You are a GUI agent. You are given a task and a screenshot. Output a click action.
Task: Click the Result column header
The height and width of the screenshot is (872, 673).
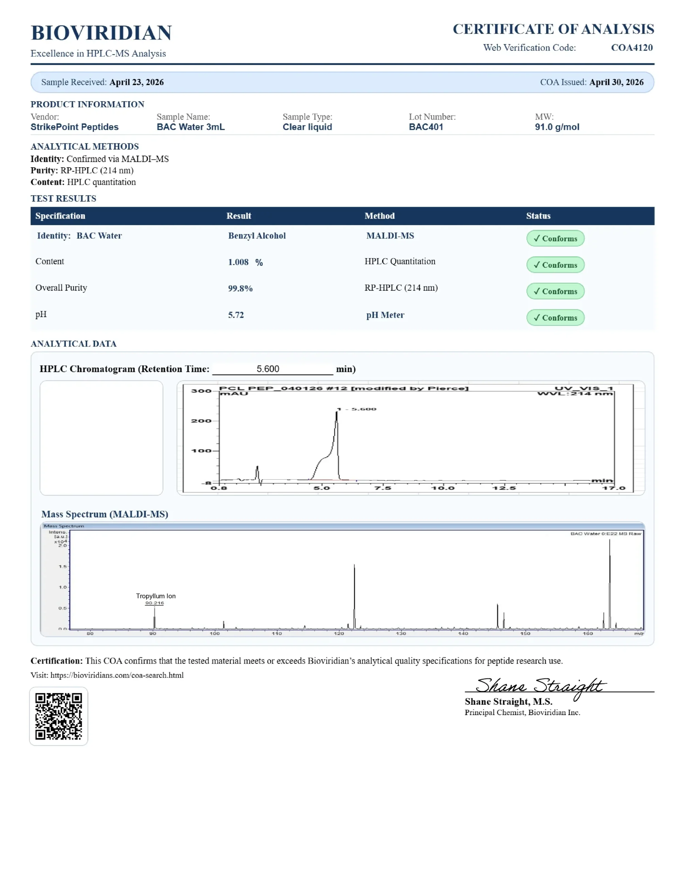239,216
